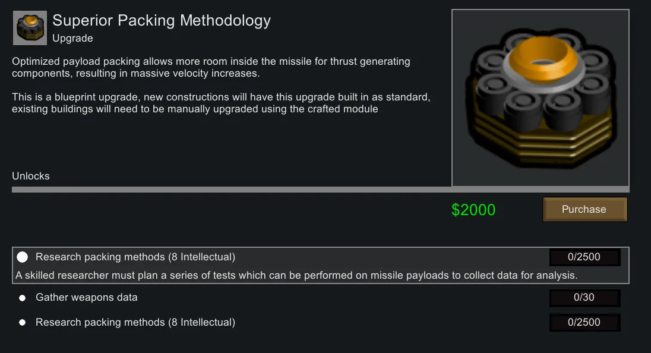The width and height of the screenshot is (651, 353).
Task: Click the Unlocks section label
Action: click(31, 176)
